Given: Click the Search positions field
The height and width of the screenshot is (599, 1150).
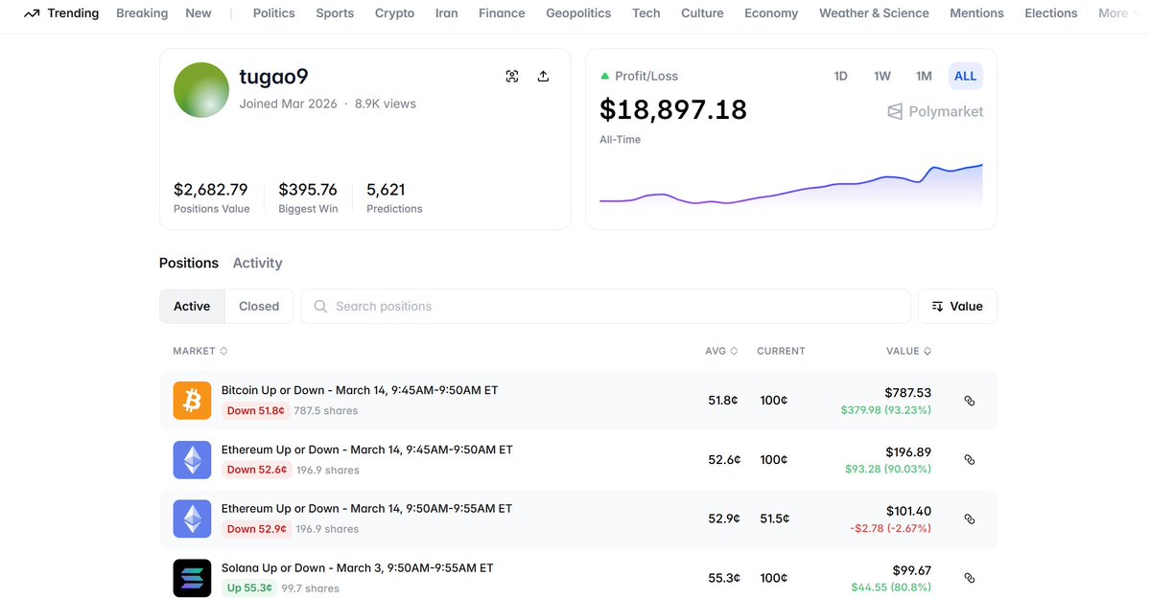Looking at the screenshot, I should pyautogui.click(x=606, y=307).
